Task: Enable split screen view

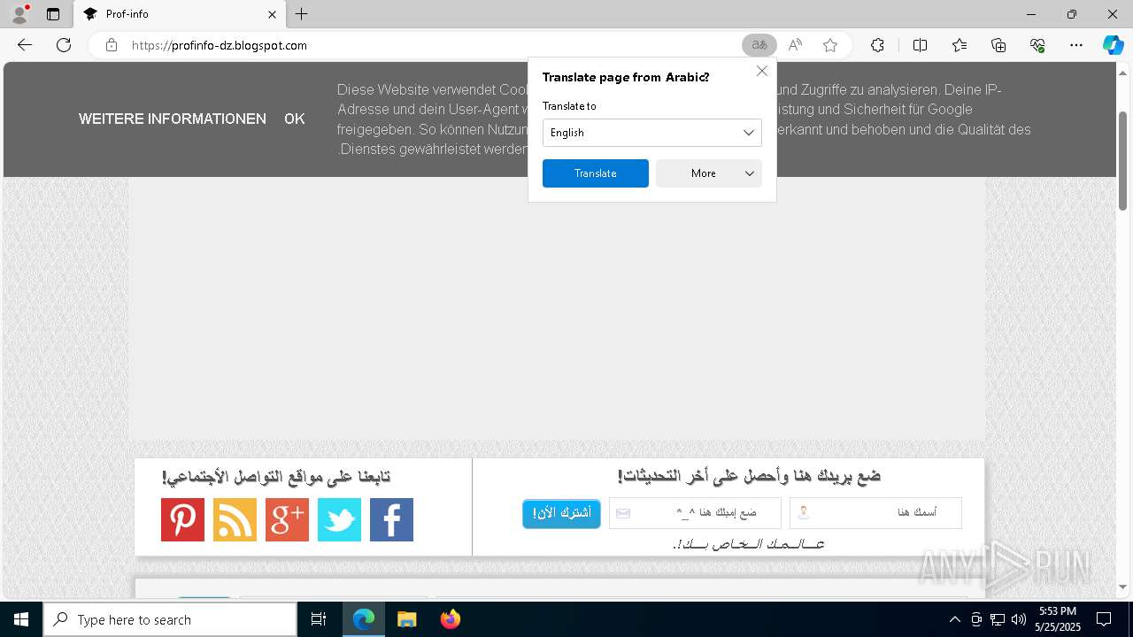Action: click(x=920, y=45)
